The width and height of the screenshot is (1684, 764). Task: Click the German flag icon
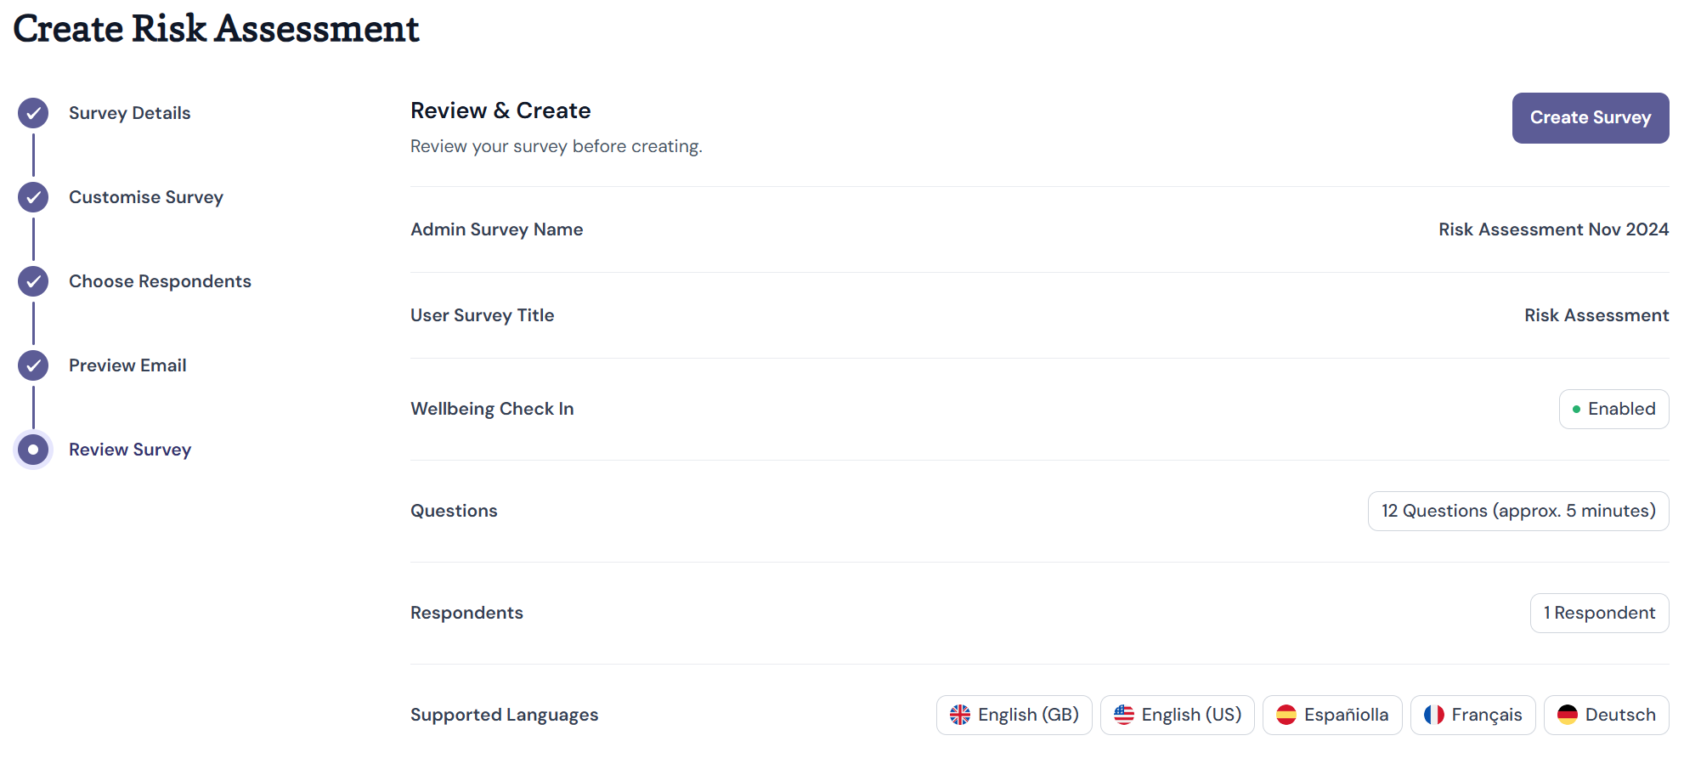pos(1568,715)
